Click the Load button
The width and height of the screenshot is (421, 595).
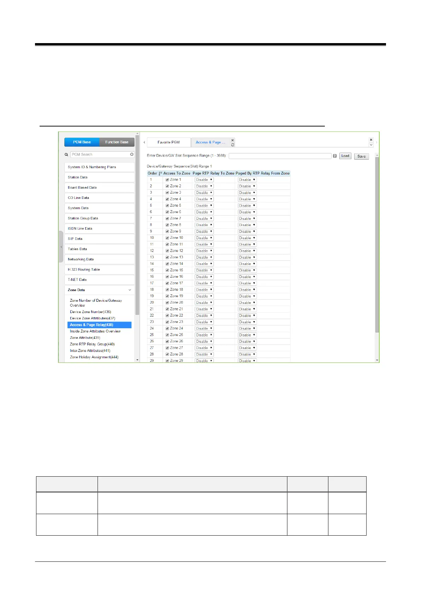345,156
